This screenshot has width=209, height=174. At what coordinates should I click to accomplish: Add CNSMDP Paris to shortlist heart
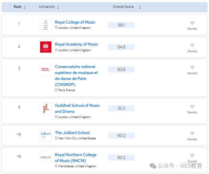[x=192, y=67]
